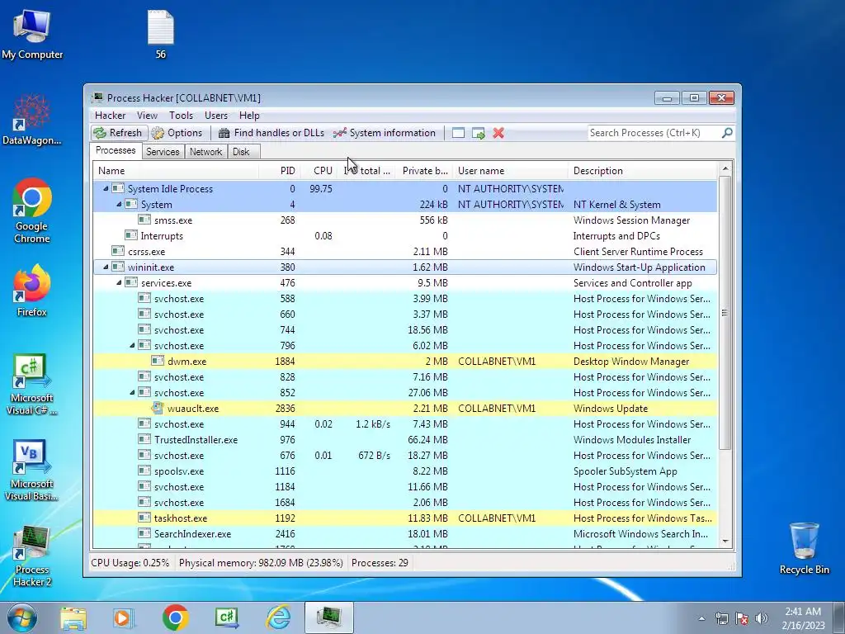Select Process Hacker 2 desktop shortcut
This screenshot has height=634, width=845.
point(32,556)
